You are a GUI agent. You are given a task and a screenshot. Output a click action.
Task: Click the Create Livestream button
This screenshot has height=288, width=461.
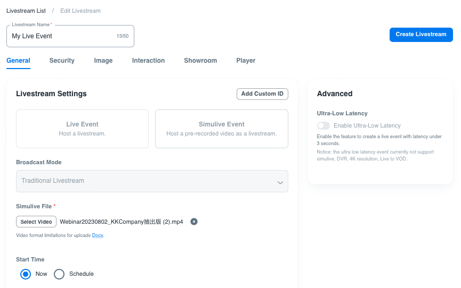pyautogui.click(x=421, y=35)
